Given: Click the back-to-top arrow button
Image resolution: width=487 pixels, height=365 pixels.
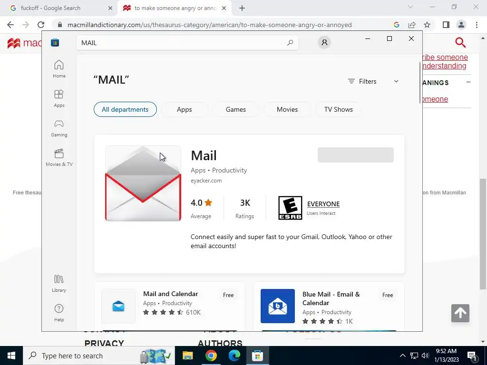Looking at the screenshot, I should pyautogui.click(x=460, y=313).
